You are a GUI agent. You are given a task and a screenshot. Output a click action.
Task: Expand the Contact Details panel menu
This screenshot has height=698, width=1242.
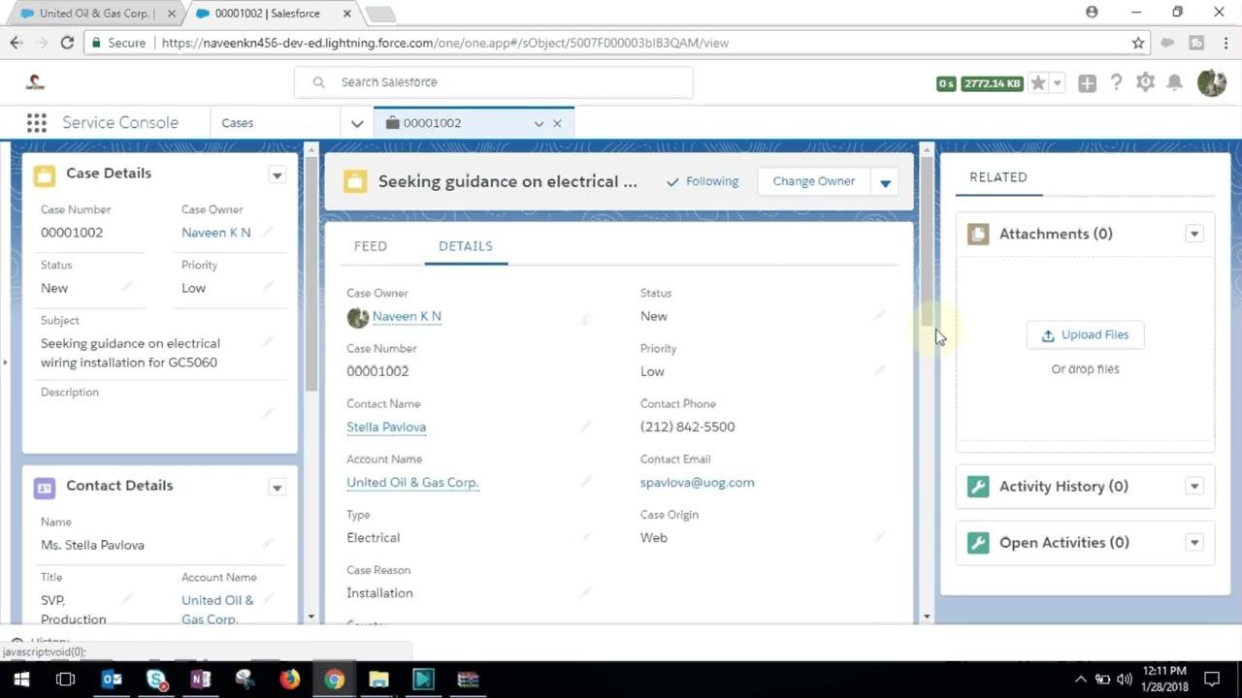[277, 488]
